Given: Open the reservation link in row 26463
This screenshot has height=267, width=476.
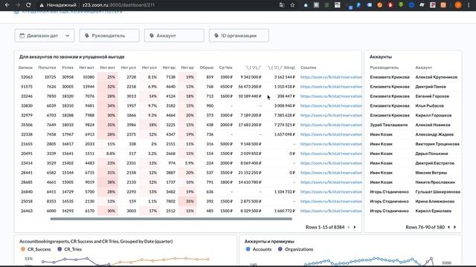Looking at the screenshot, I should click(331, 211).
